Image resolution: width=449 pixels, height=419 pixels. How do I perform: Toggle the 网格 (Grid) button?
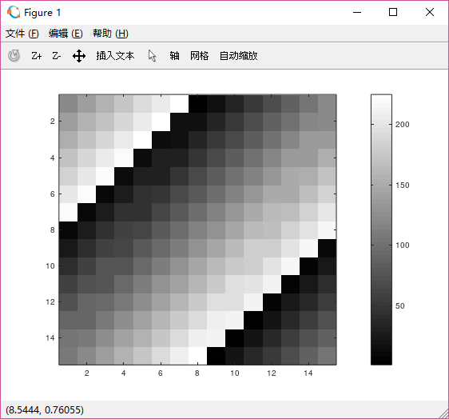click(x=199, y=56)
